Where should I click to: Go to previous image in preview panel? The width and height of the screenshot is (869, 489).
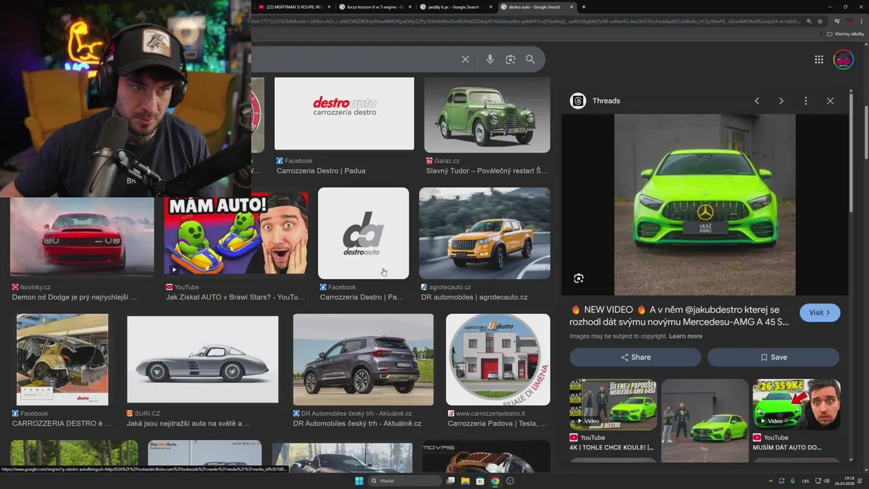click(x=756, y=101)
